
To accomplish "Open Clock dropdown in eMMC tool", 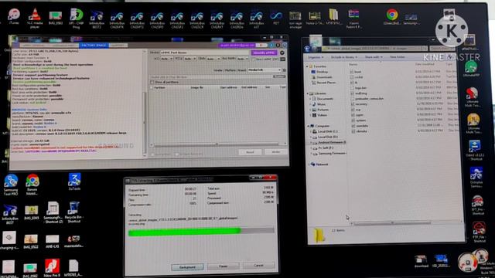I will coord(213,59).
